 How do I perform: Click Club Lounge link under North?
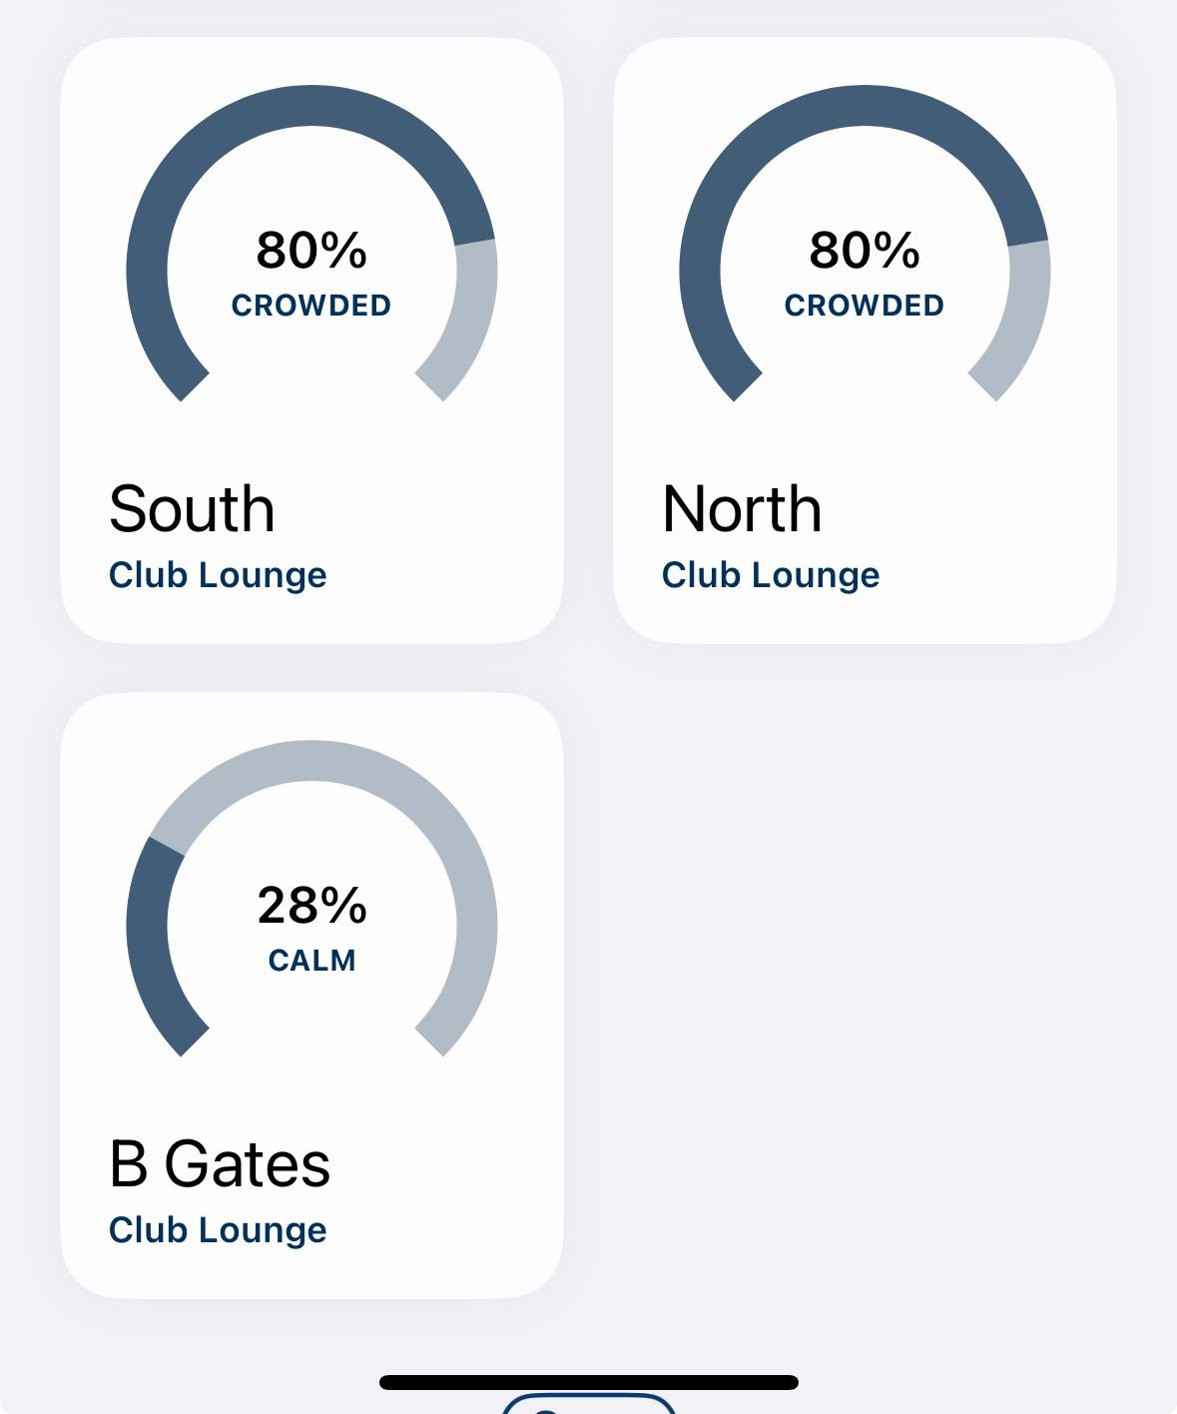tap(771, 575)
